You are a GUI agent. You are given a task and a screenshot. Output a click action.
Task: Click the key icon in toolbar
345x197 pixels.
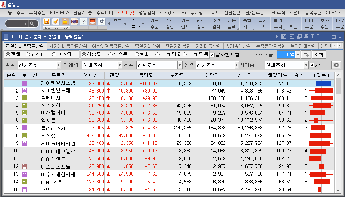[x=56, y=21]
